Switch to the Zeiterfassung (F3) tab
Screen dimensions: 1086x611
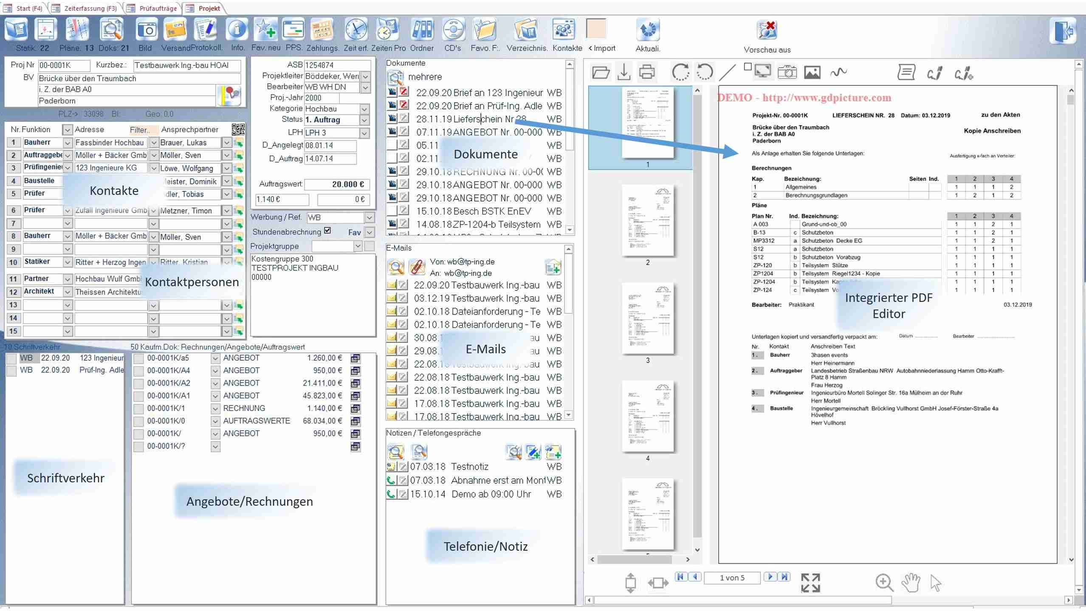click(x=87, y=8)
